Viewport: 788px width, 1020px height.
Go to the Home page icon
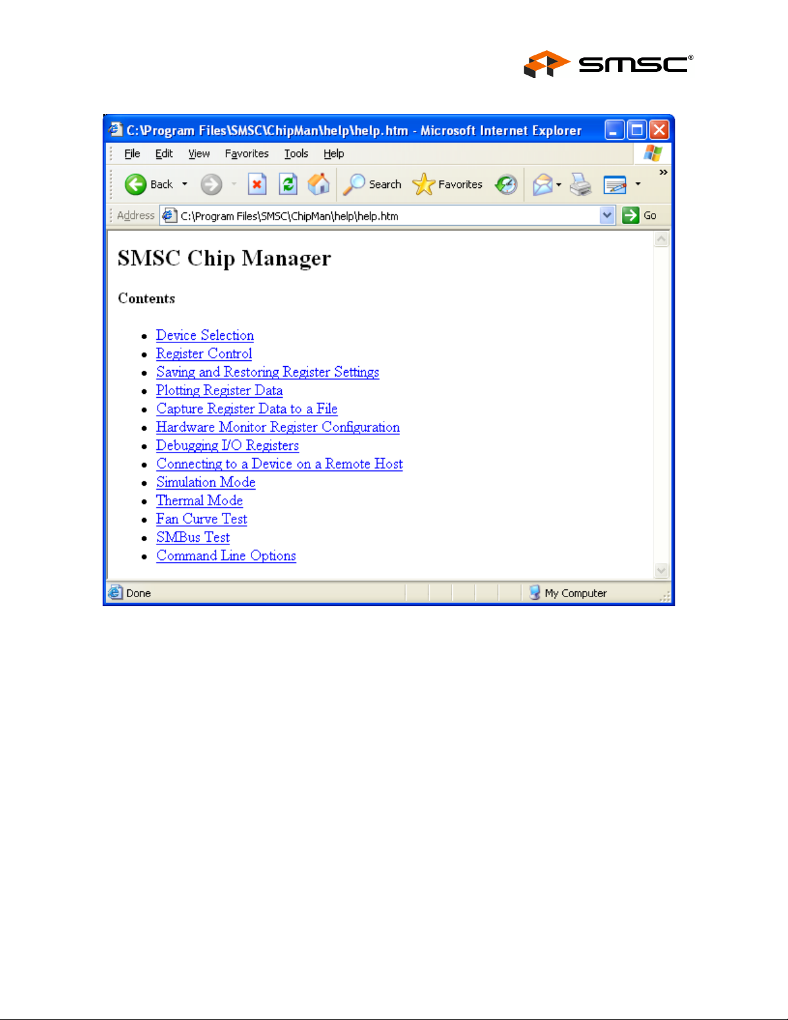318,185
